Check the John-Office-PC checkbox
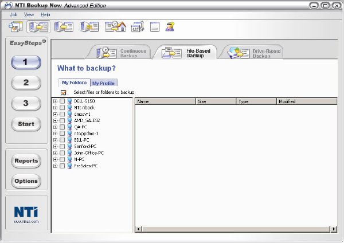Viewport: 344px width, 243px height. click(62, 153)
